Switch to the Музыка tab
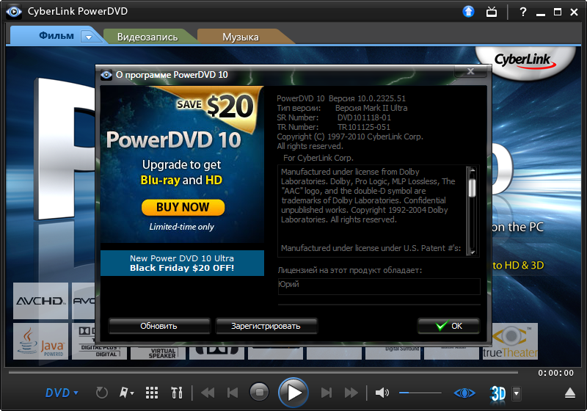The height and width of the screenshot is (411, 587). point(241,37)
